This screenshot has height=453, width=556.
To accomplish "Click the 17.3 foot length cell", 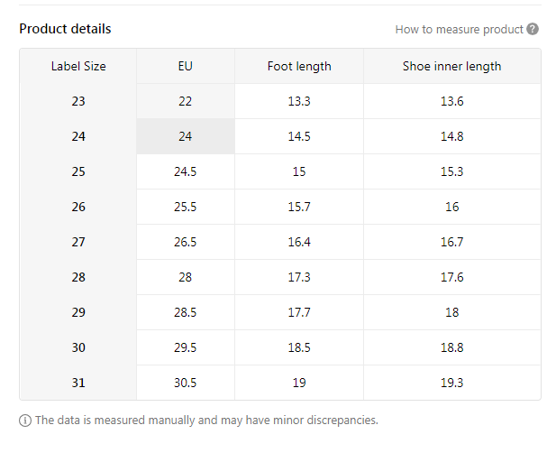I will (299, 277).
